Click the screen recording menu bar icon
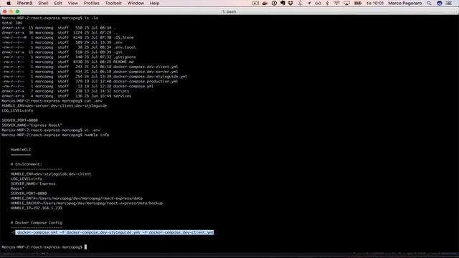Screen dimensions: 459x258 click(x=255, y=3)
